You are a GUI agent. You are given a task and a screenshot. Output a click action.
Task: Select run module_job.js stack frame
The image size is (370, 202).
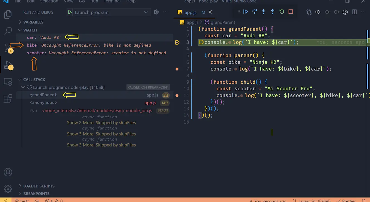pos(95,110)
